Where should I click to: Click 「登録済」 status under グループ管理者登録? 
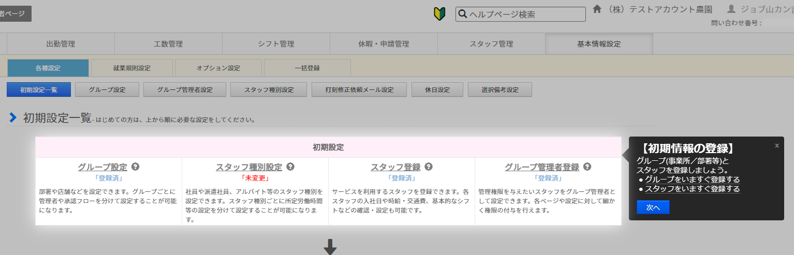(548, 178)
